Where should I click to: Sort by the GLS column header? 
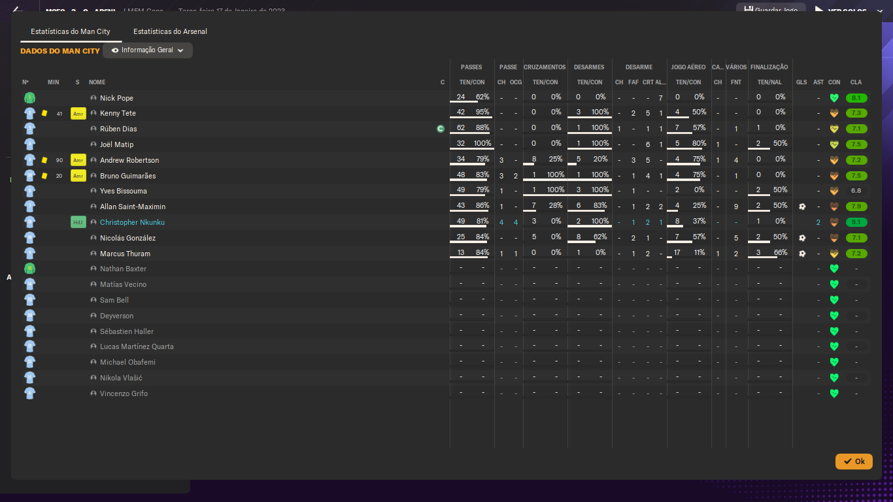tap(801, 82)
